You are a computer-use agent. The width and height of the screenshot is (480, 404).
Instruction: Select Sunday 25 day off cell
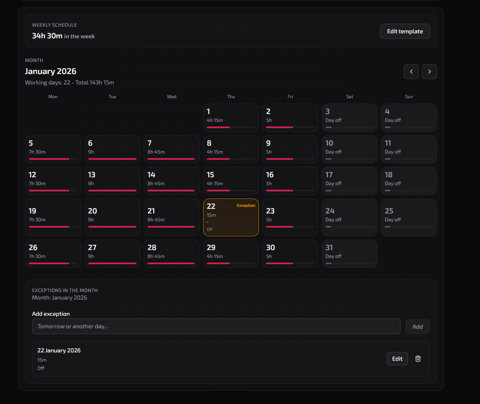pyautogui.click(x=409, y=217)
